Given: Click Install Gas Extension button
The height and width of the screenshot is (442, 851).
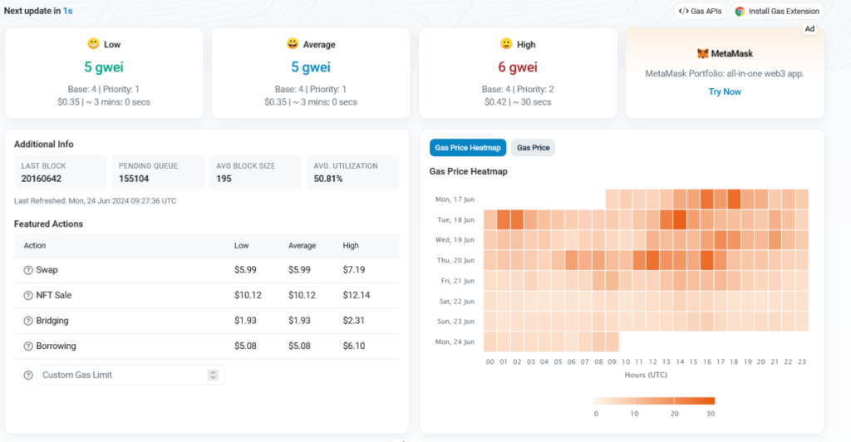Looking at the screenshot, I should (777, 12).
